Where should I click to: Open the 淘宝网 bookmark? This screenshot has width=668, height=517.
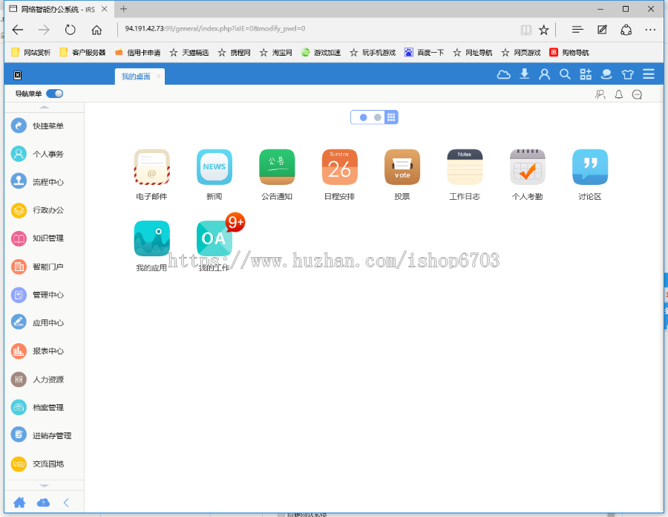pyautogui.click(x=276, y=53)
